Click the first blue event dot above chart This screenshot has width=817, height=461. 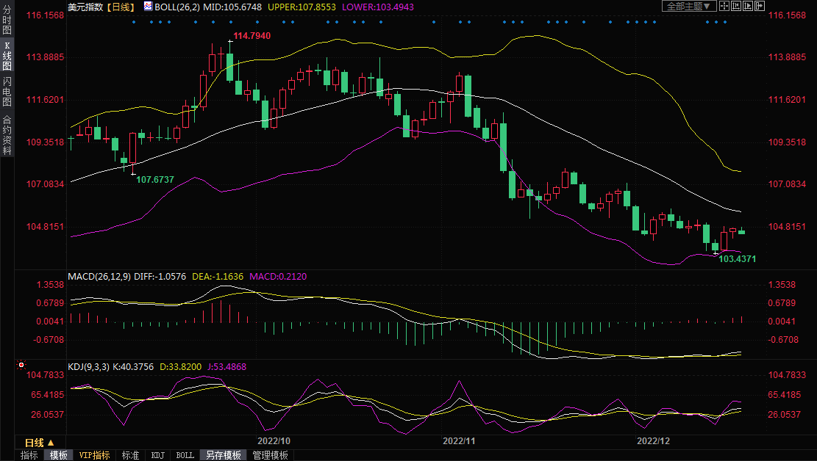click(x=134, y=21)
